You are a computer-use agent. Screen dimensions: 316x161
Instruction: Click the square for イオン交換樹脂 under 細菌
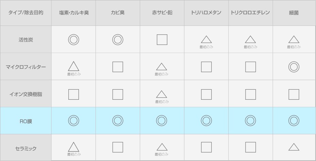294,94
